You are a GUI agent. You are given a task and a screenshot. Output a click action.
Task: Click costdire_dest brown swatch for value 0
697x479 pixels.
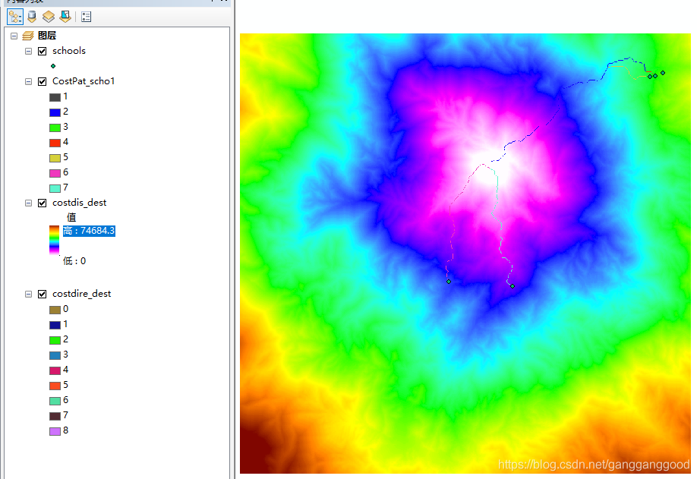(x=55, y=310)
